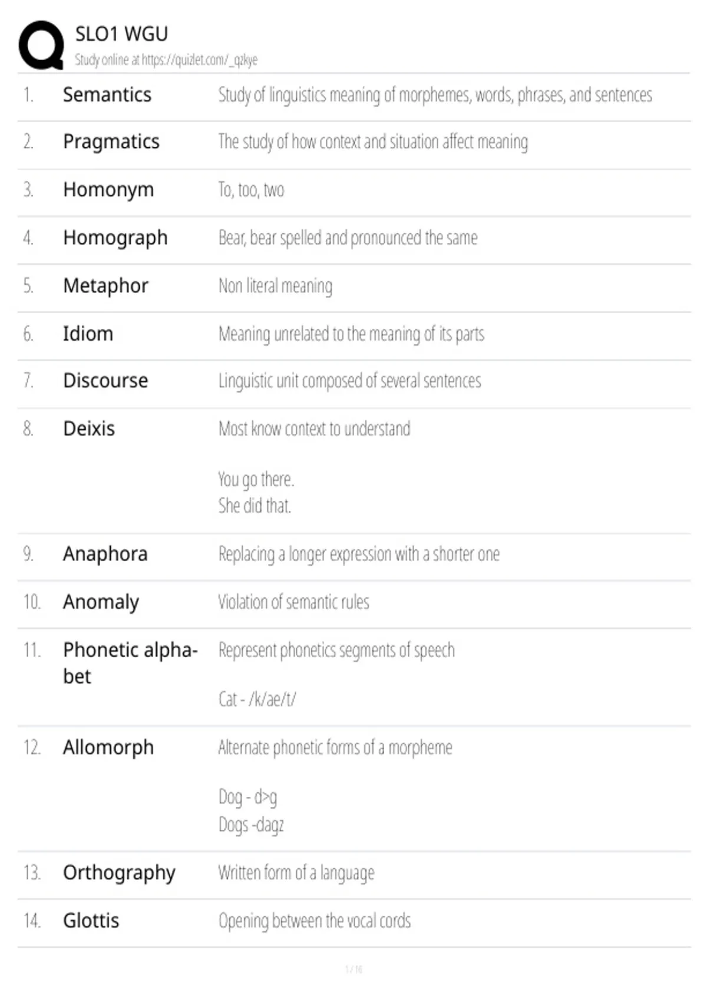This screenshot has height=1002, width=707.
Task: Open the quizlet.com study link
Action: [x=200, y=60]
